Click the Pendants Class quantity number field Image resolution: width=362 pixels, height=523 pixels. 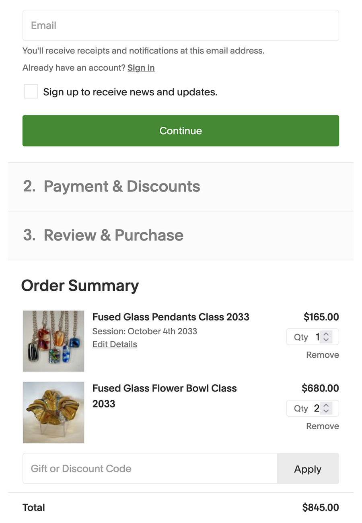click(316, 337)
